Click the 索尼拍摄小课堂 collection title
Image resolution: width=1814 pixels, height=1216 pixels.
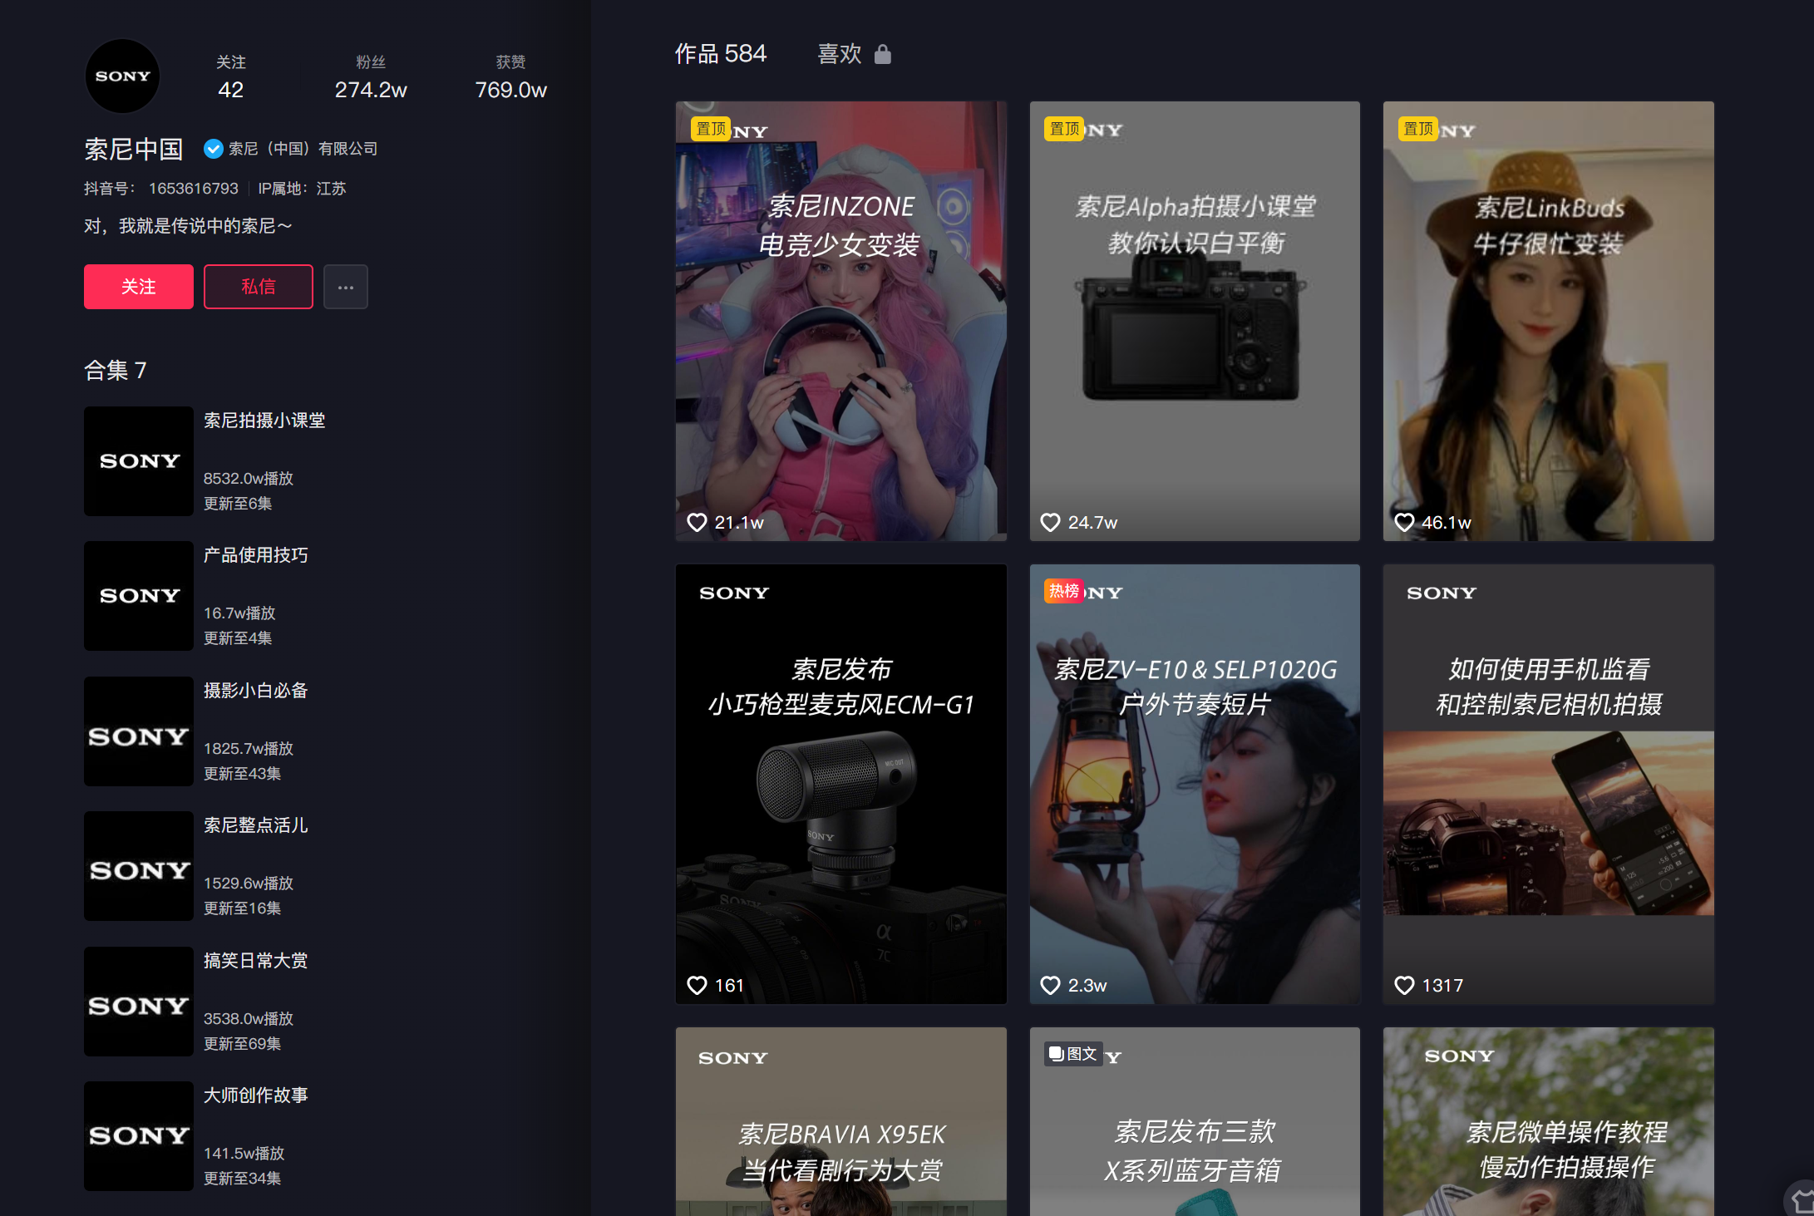click(264, 421)
